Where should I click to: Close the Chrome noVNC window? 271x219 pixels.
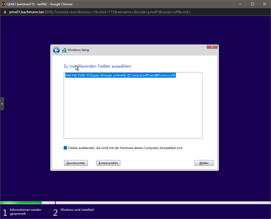[265, 4]
